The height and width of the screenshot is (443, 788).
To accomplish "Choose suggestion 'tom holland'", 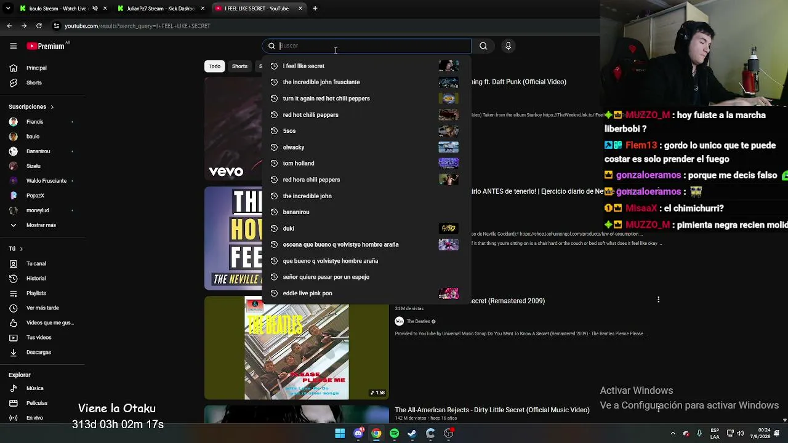I will [x=366, y=163].
